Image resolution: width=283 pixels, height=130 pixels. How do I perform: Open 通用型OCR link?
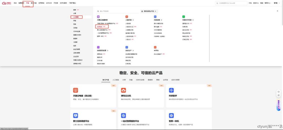point(186,23)
